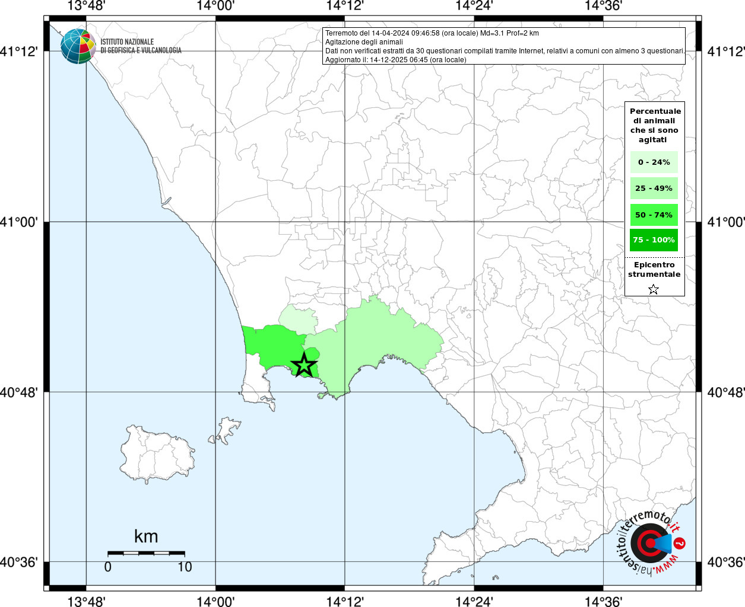Click the scale bar value '0'
The height and width of the screenshot is (607, 745).
(107, 567)
